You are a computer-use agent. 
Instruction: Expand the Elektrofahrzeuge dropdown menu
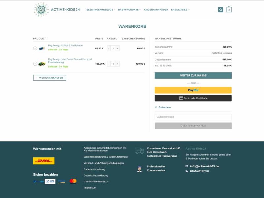pos(101,10)
